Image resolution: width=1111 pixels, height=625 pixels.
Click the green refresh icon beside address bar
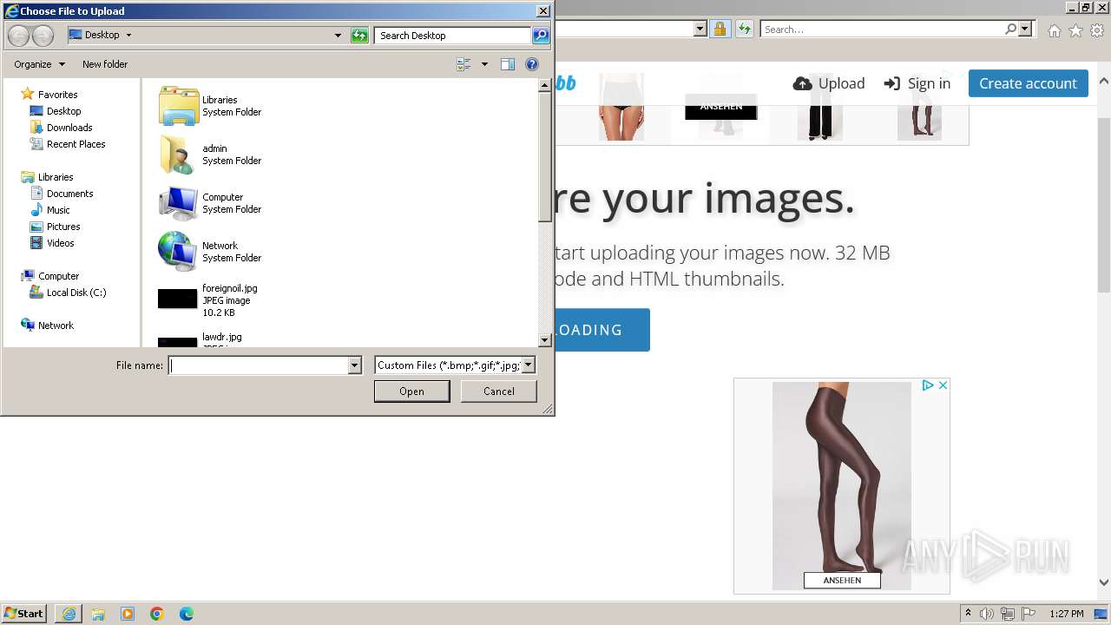[x=359, y=36]
